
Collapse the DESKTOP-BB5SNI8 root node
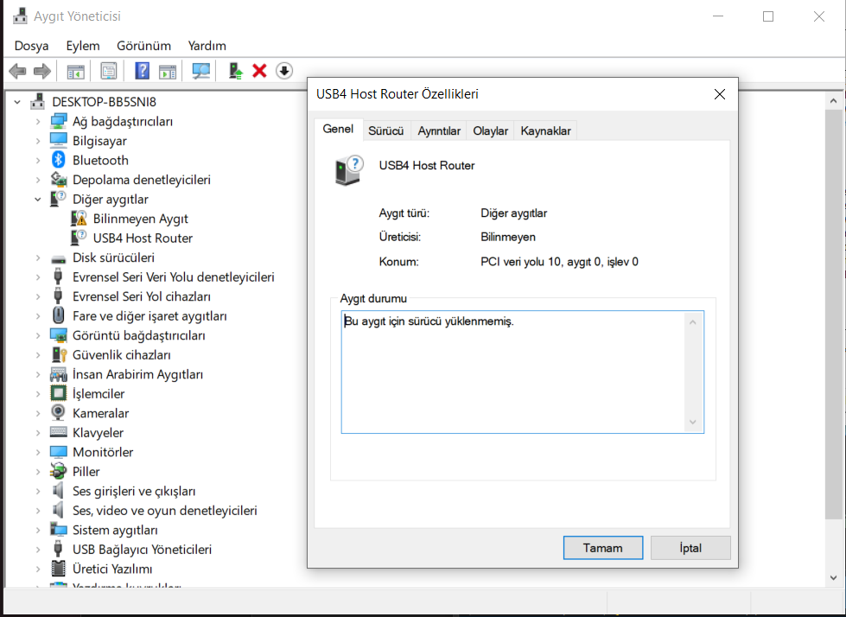[17, 102]
